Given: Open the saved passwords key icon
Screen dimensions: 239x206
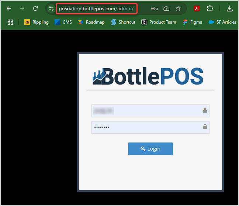Looking at the screenshot, I should tap(155, 8).
